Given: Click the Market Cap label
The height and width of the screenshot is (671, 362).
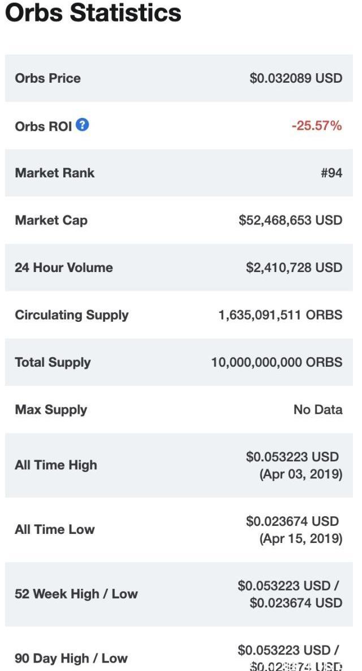Looking at the screenshot, I should click(x=51, y=220).
